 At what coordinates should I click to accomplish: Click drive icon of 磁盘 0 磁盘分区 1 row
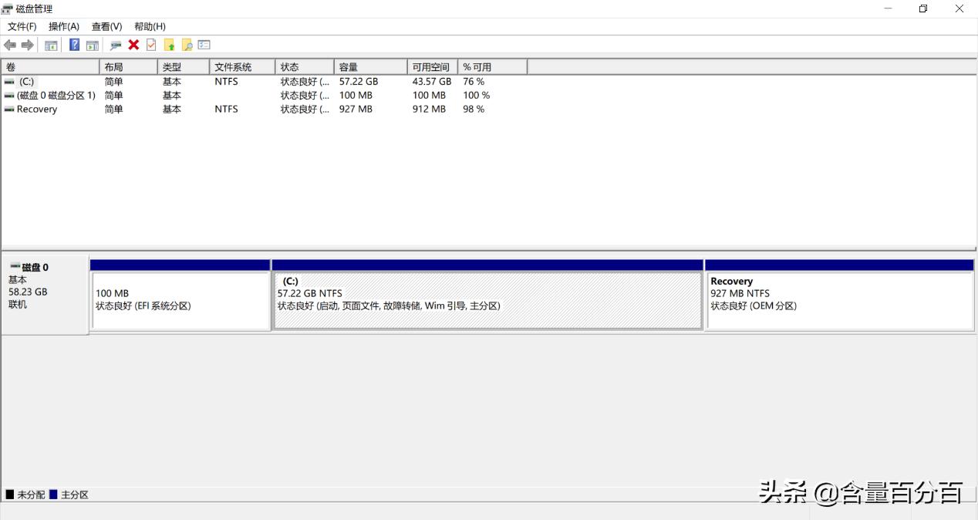click(9, 95)
